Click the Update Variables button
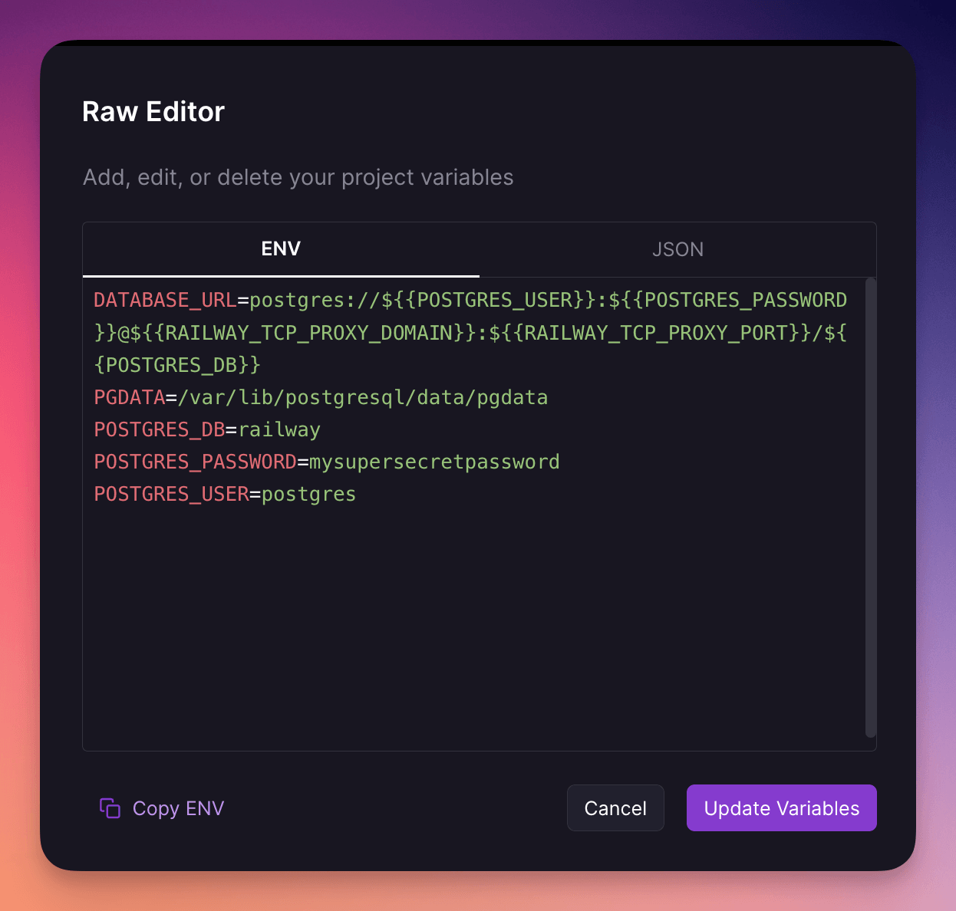 [781, 807]
